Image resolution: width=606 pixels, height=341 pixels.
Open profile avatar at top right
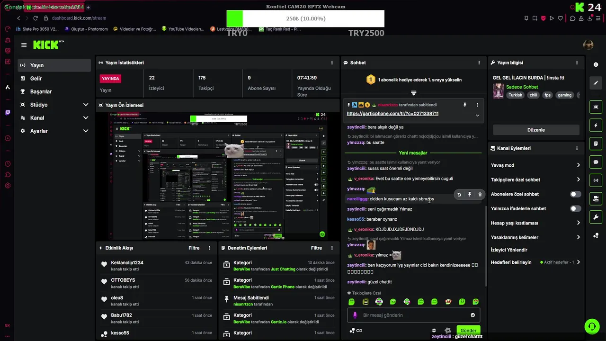pyautogui.click(x=588, y=45)
